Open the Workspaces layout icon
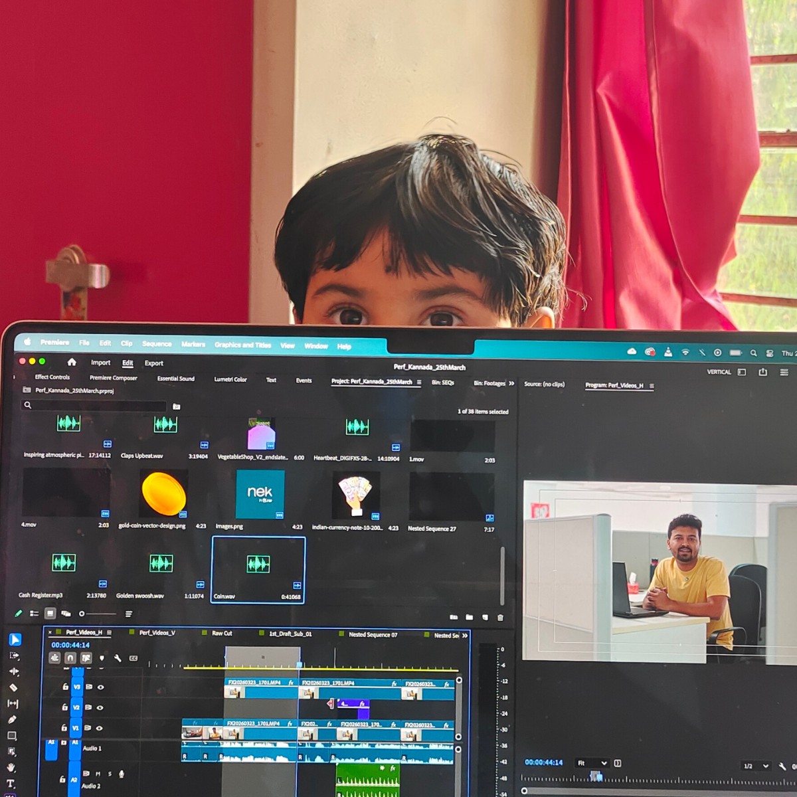This screenshot has width=797, height=797. pyautogui.click(x=742, y=372)
